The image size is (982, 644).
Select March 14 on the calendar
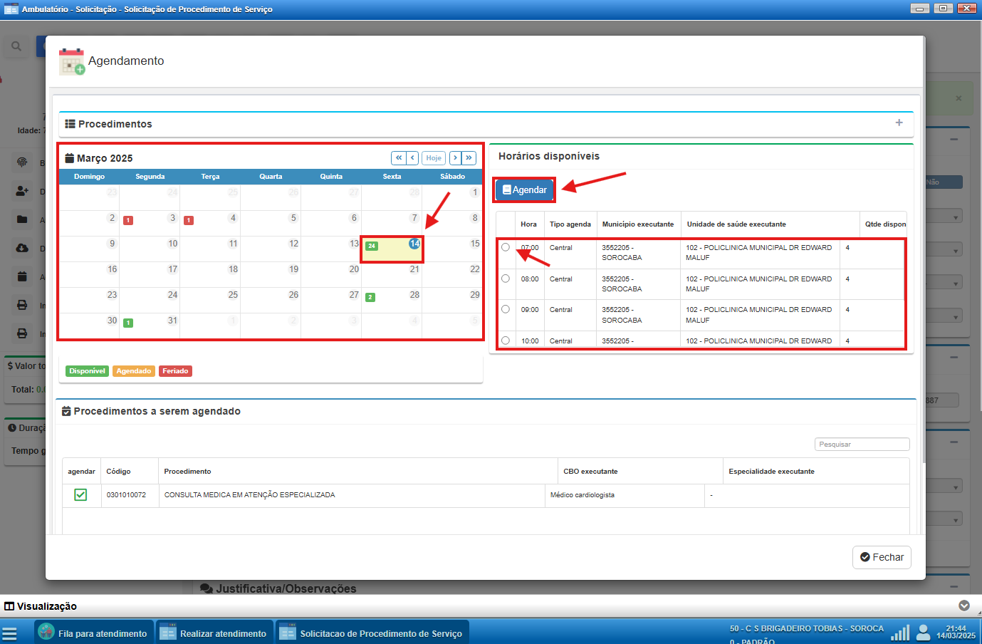coord(414,244)
